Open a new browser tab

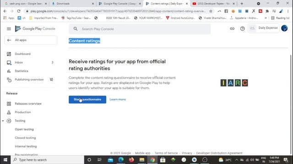click(242, 4)
